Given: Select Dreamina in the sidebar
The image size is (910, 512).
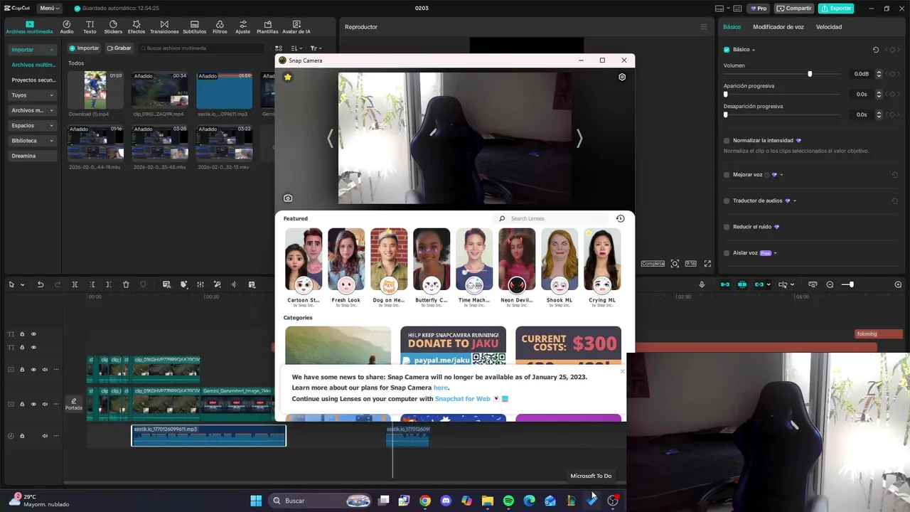Looking at the screenshot, I should (33, 156).
